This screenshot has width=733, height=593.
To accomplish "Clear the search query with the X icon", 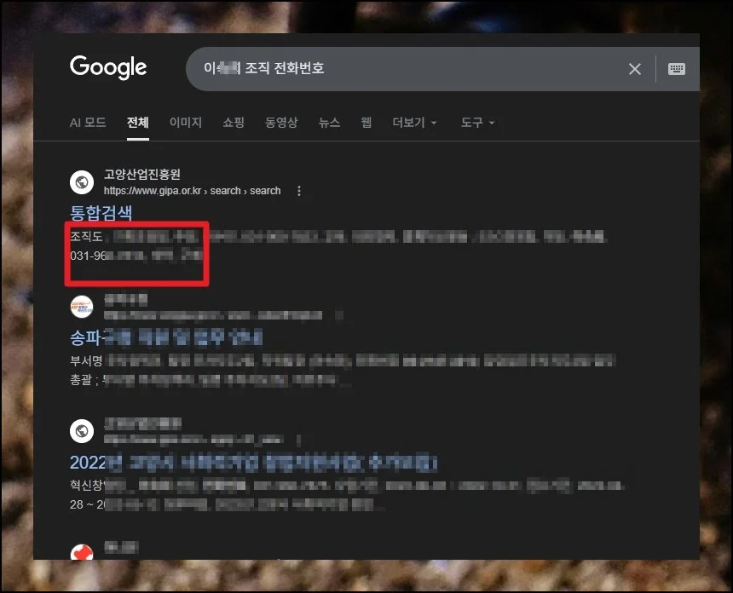I will (x=634, y=69).
